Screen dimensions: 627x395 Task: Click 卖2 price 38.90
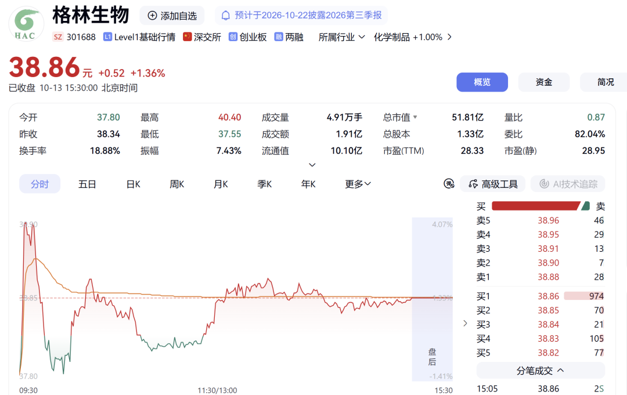548,263
